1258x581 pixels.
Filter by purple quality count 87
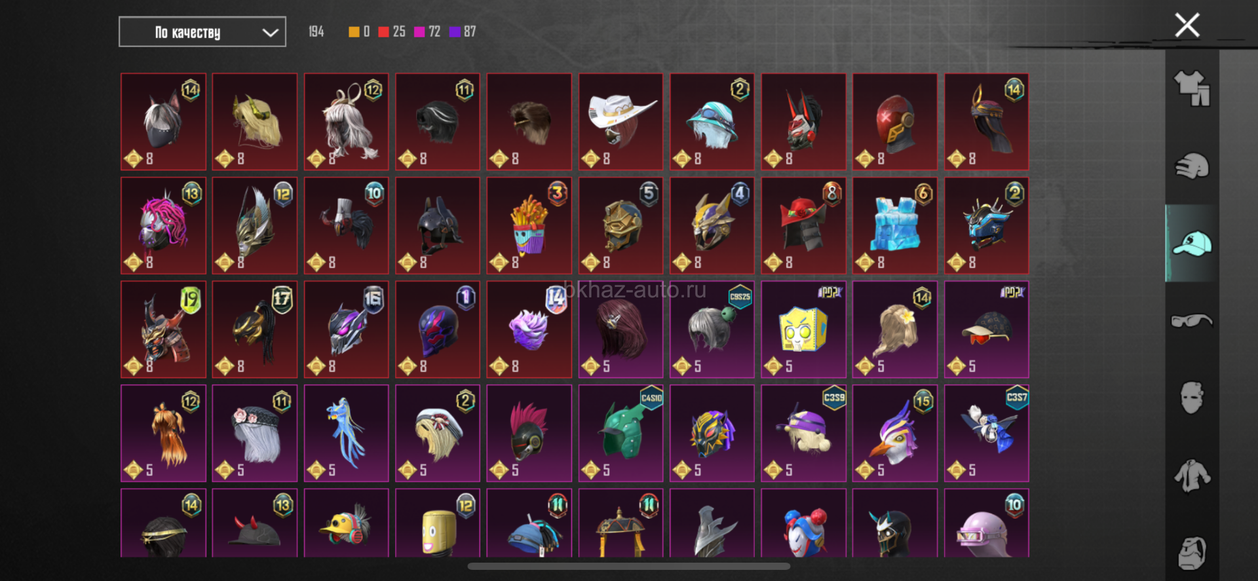(x=463, y=31)
